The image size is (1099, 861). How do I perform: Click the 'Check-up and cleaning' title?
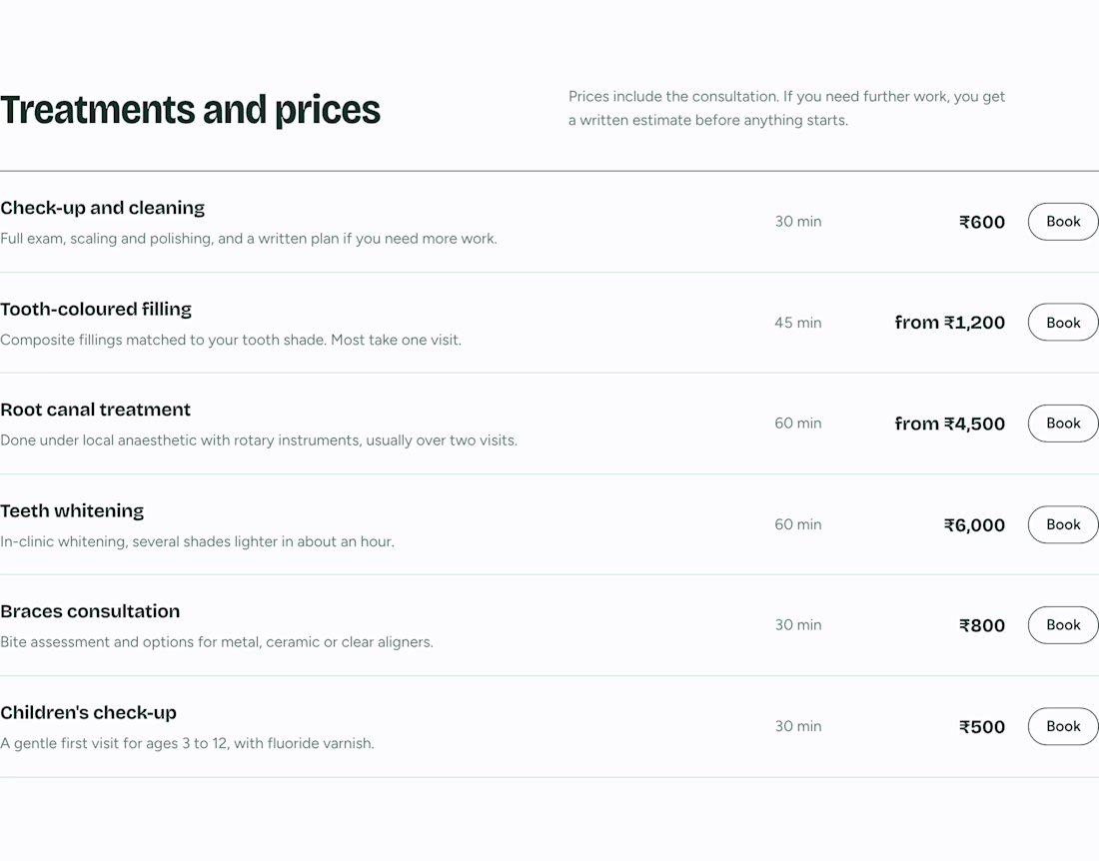click(x=102, y=208)
